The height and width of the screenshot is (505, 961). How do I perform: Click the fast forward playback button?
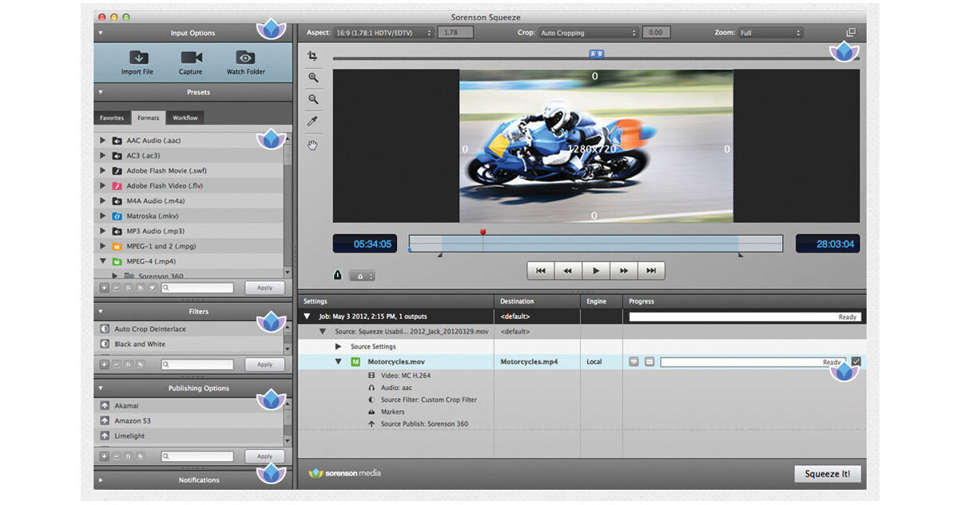click(624, 271)
